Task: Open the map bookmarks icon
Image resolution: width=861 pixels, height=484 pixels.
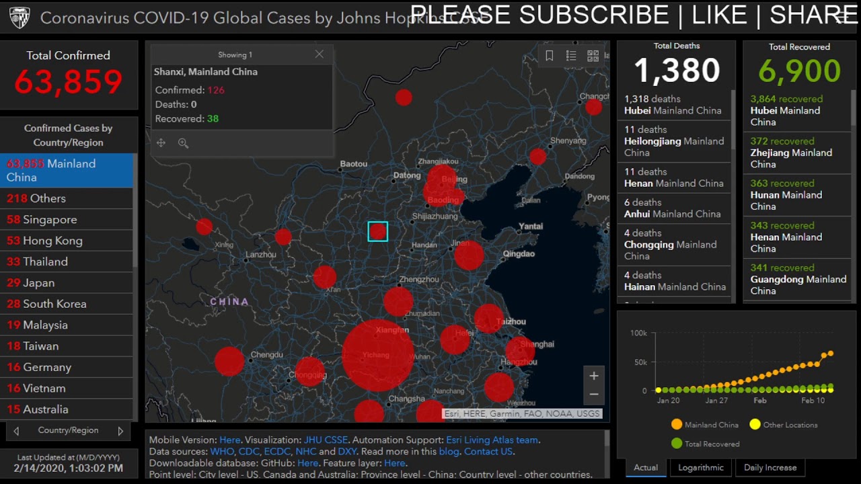Action: (x=550, y=56)
